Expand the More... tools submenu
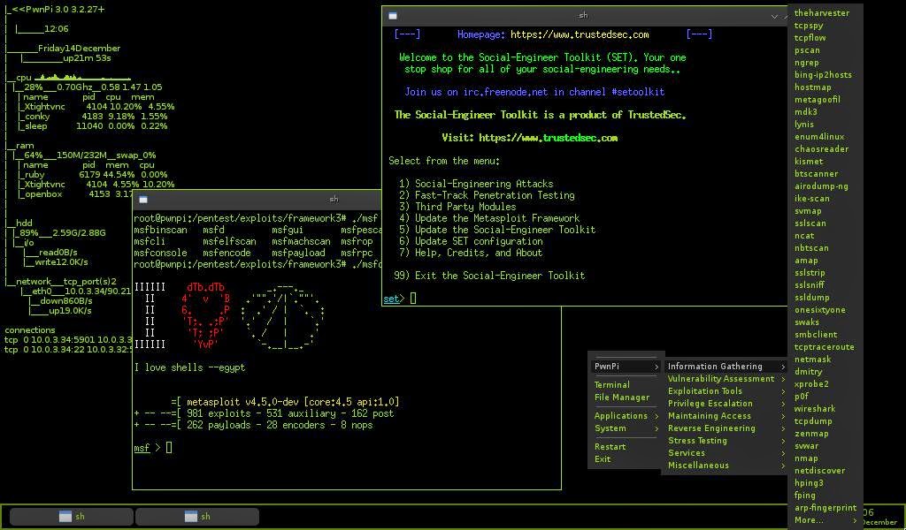906x530 pixels. tap(825, 519)
